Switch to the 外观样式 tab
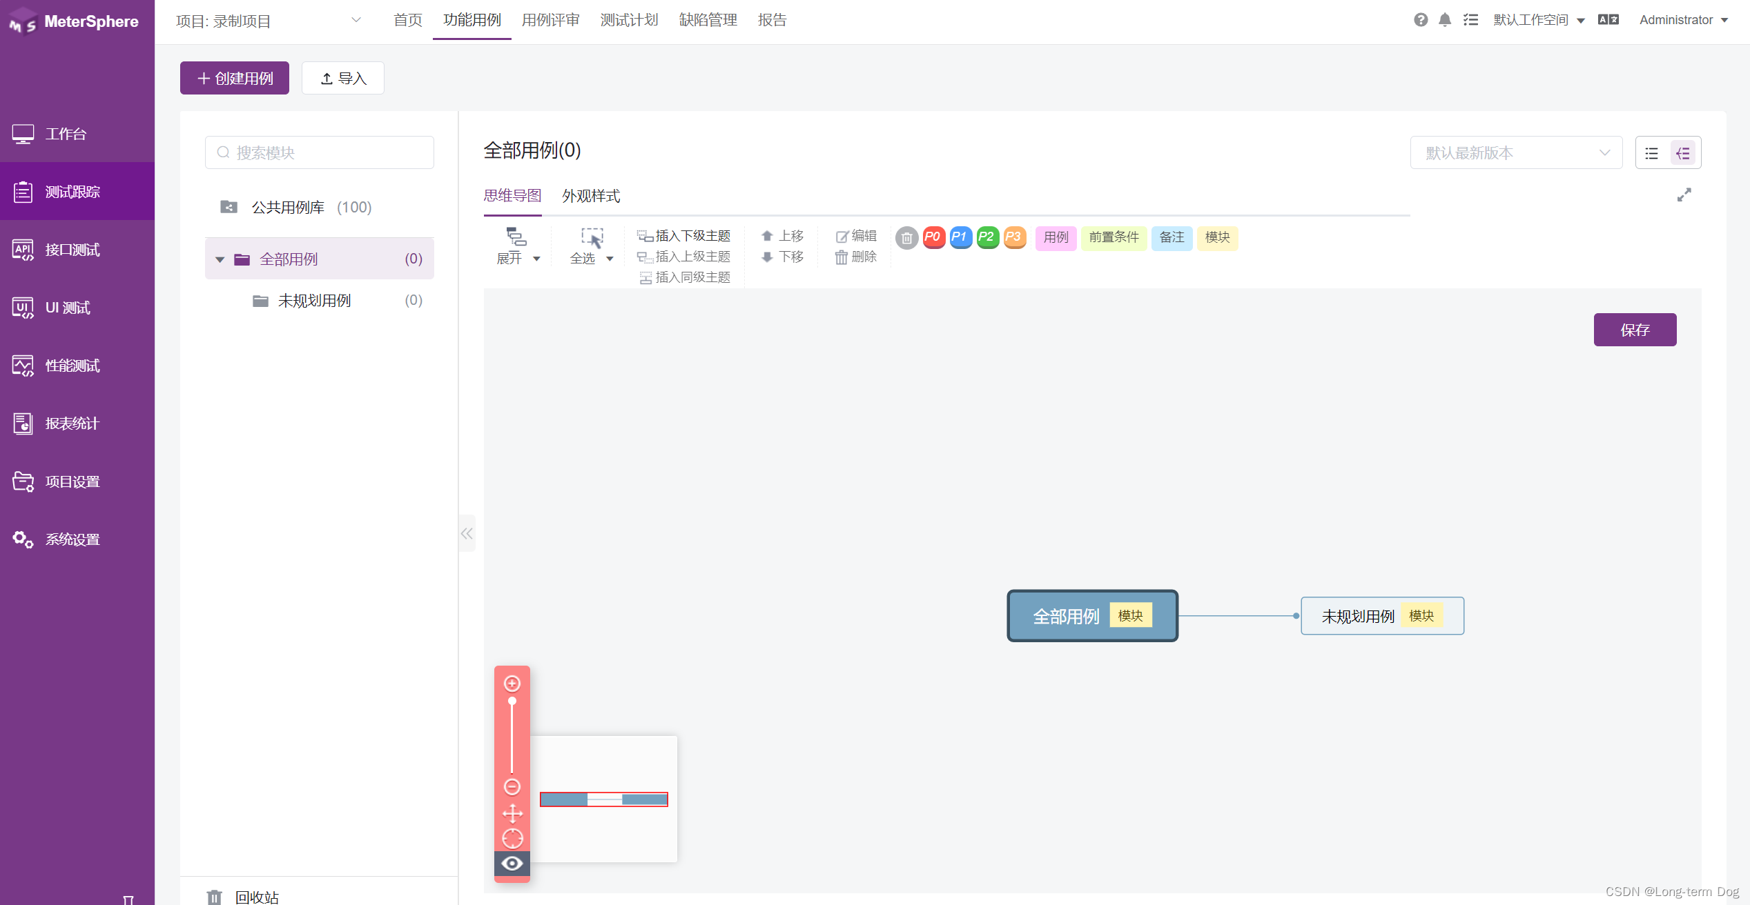The width and height of the screenshot is (1750, 905). (x=590, y=196)
